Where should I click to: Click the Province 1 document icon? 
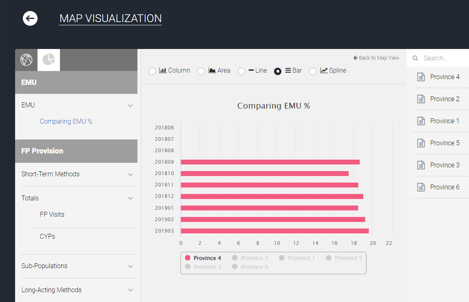click(421, 121)
